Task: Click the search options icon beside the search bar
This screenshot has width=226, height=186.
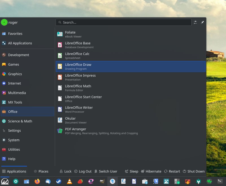Action: point(195,22)
